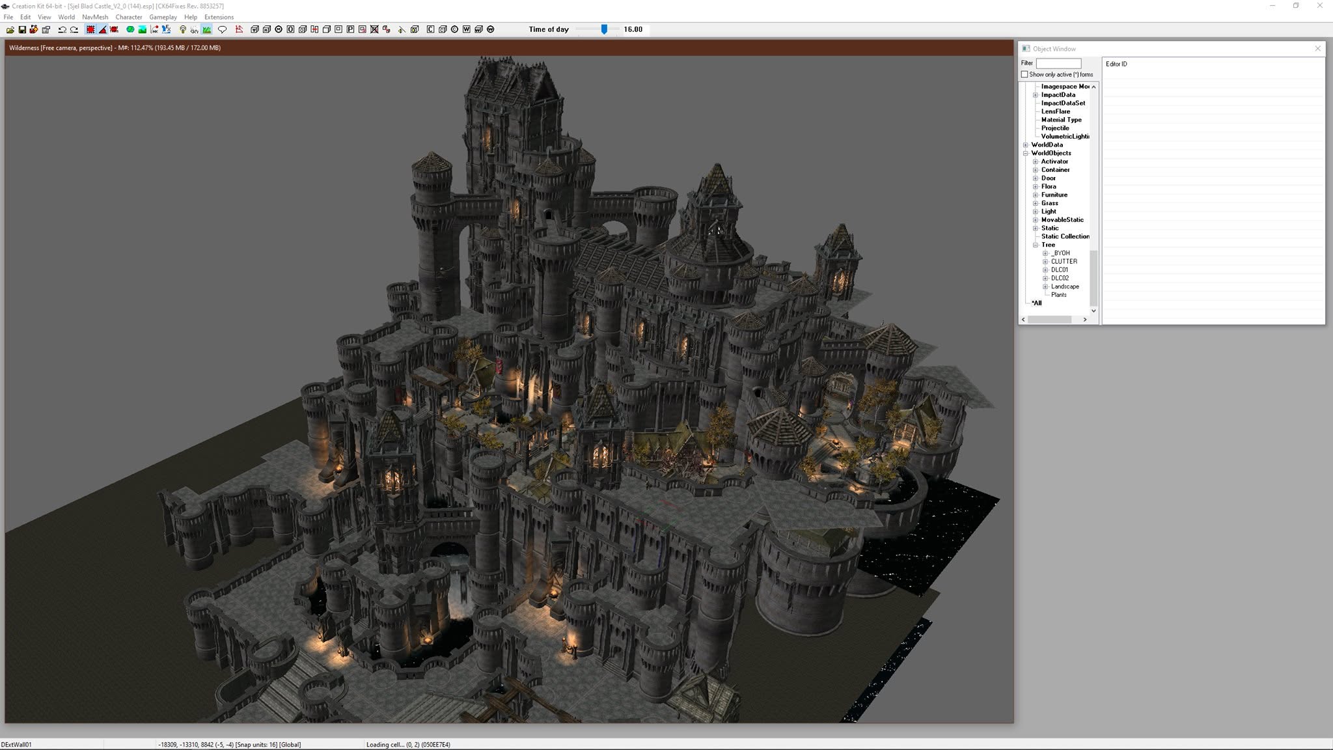The height and width of the screenshot is (750, 1333).
Task: Close the Object Window panel
Action: pyautogui.click(x=1317, y=49)
